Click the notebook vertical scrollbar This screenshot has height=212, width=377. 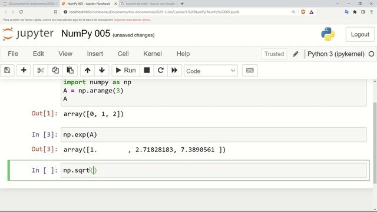click(x=375, y=143)
